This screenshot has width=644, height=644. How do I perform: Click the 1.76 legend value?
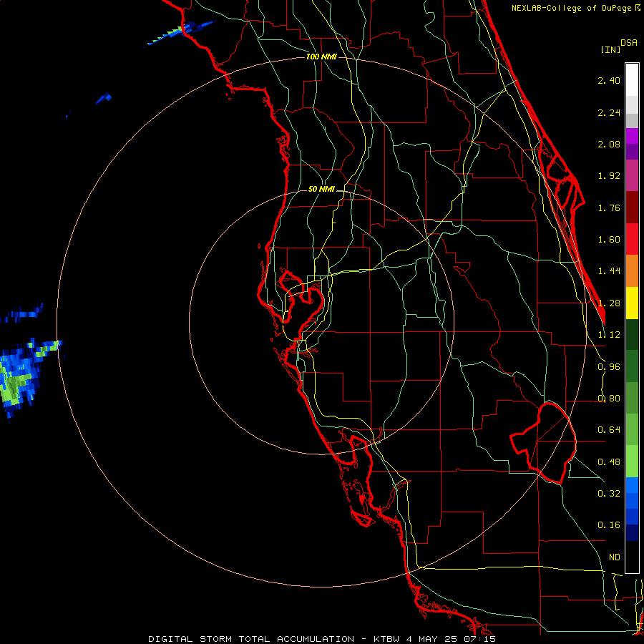pyautogui.click(x=609, y=208)
